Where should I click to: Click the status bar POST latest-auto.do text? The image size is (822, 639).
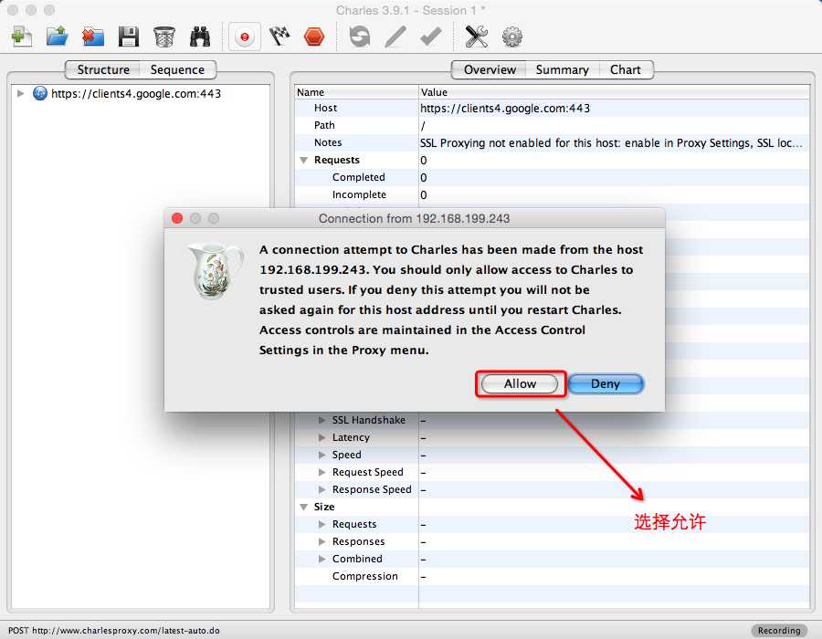coord(114,631)
